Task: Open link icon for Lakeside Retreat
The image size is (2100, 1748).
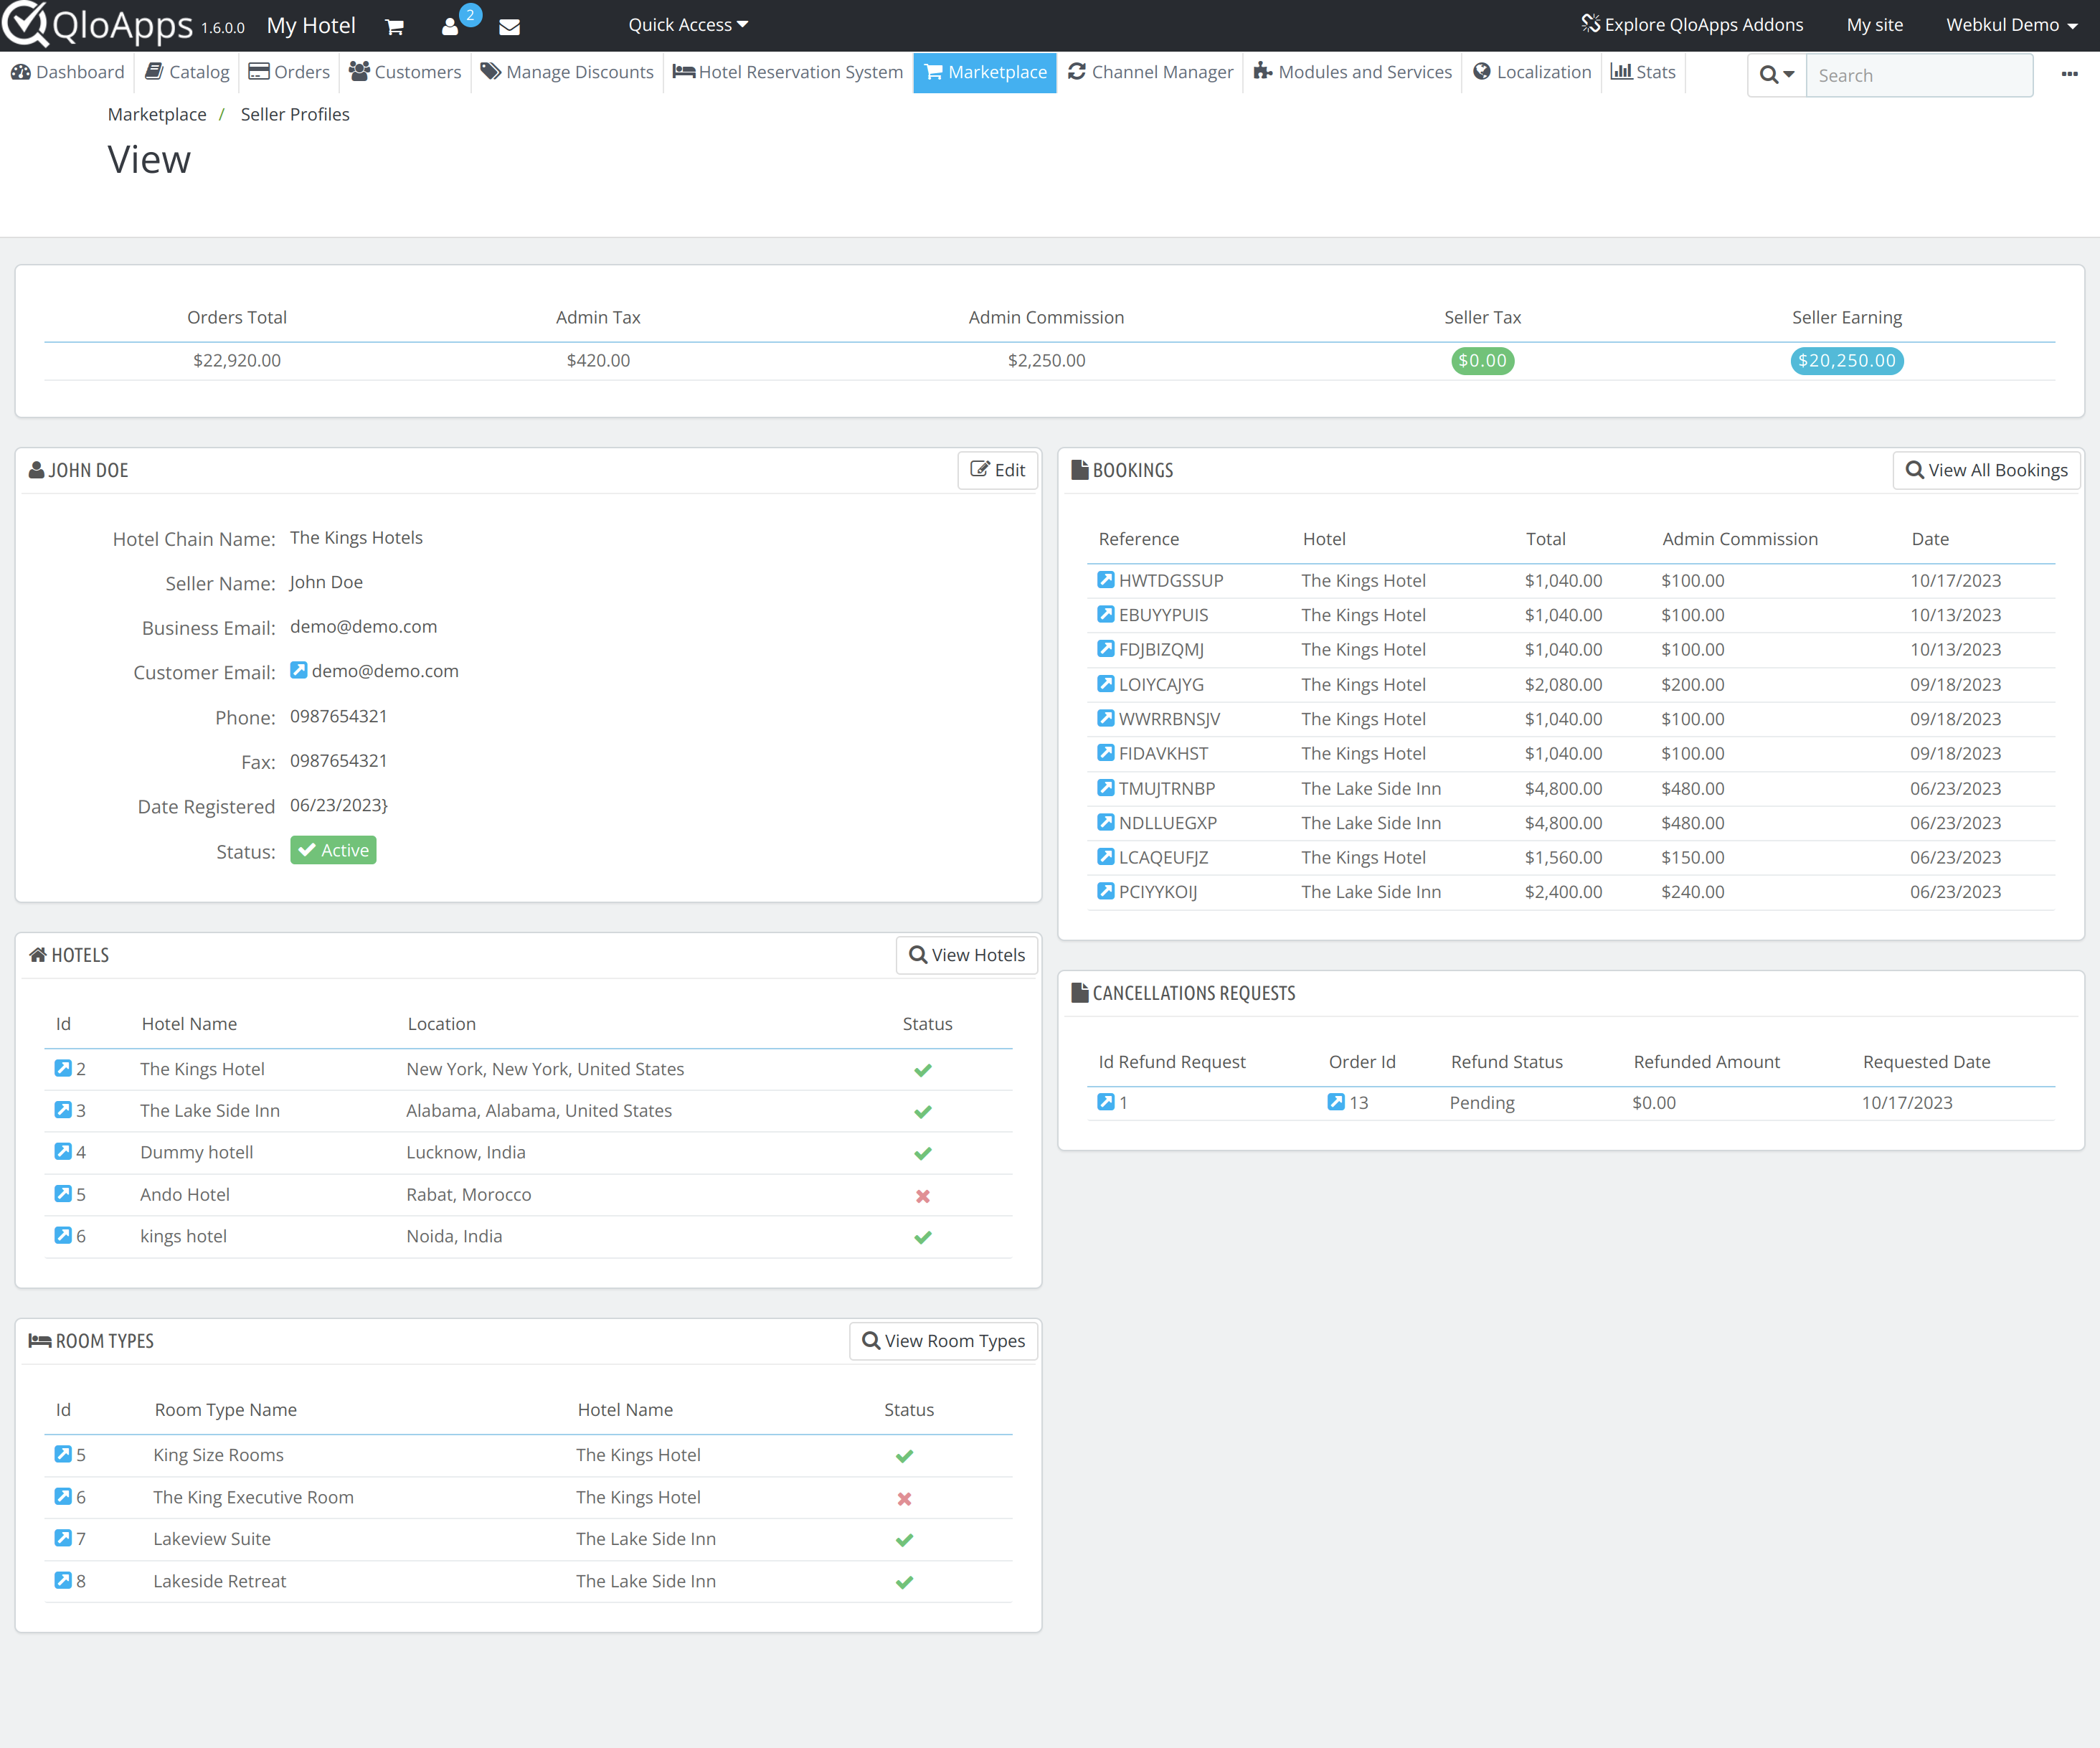Action: click(x=63, y=1581)
